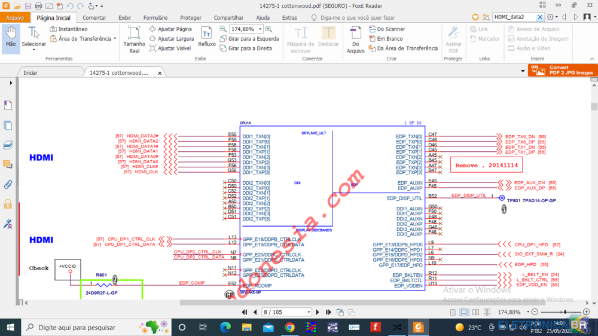Open the page number dropdown
The image size is (598, 336).
click(x=309, y=312)
